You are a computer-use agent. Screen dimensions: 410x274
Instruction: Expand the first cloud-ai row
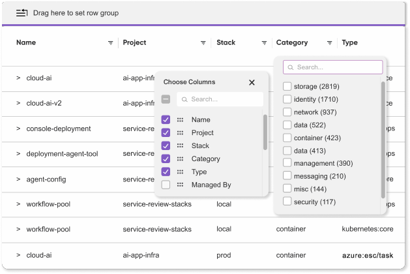18,78
